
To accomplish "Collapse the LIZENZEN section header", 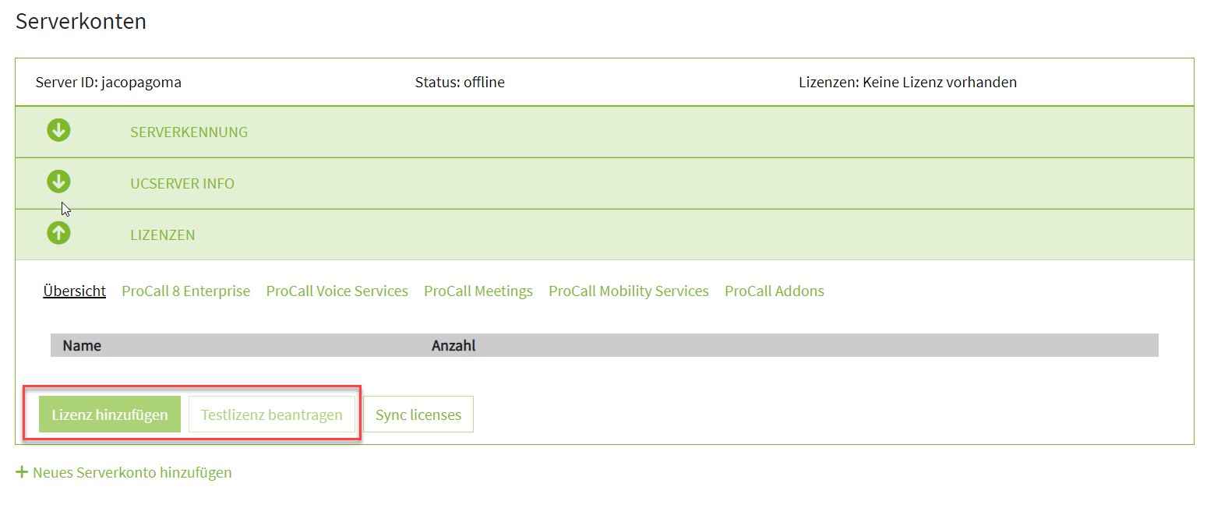I will (x=163, y=235).
